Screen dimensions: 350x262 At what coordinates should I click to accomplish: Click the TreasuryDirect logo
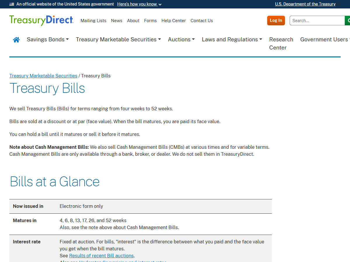41,20
